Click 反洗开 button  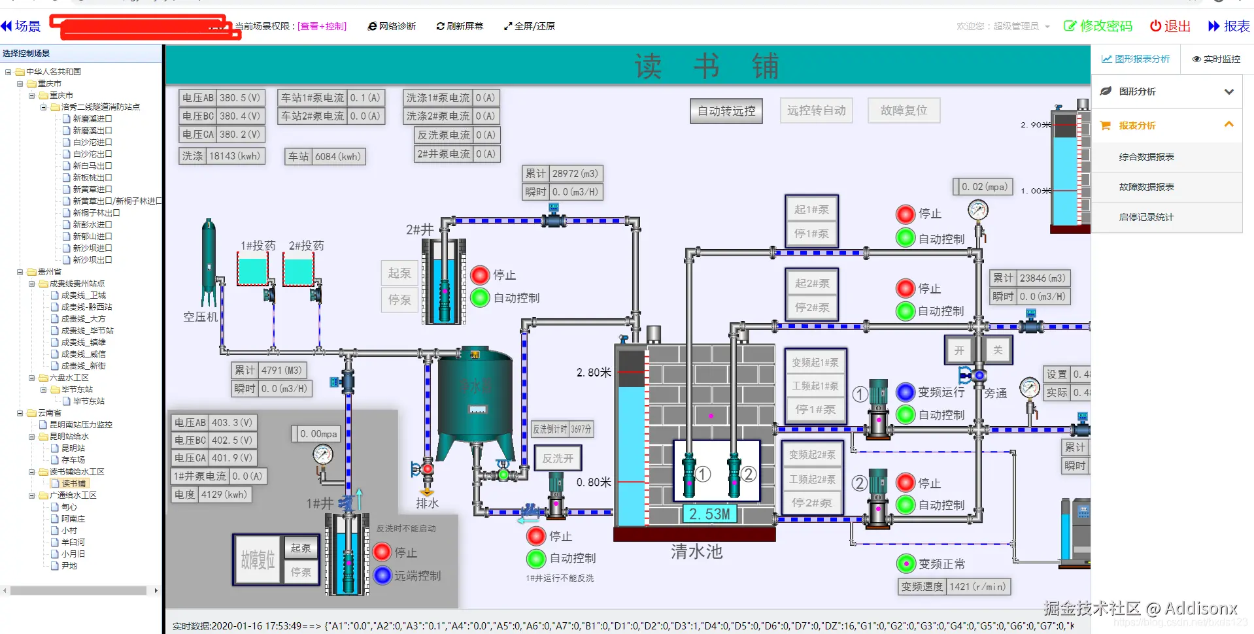tap(558, 458)
